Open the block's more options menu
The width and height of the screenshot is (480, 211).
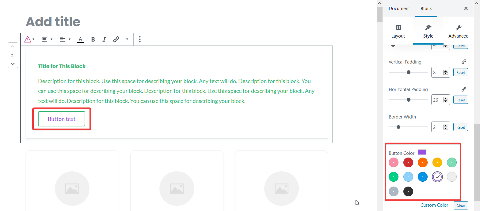140,39
